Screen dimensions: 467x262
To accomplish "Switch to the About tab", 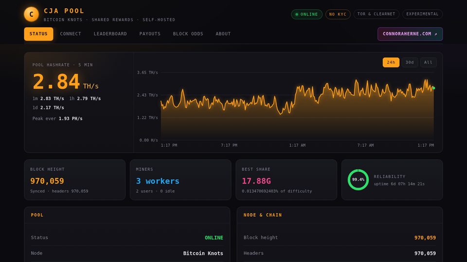I will (x=223, y=34).
